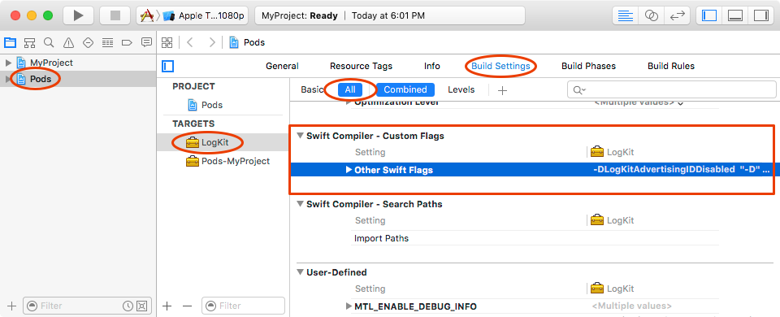Click the targets list Filter field
Image resolution: width=780 pixels, height=317 pixels.
(243, 306)
